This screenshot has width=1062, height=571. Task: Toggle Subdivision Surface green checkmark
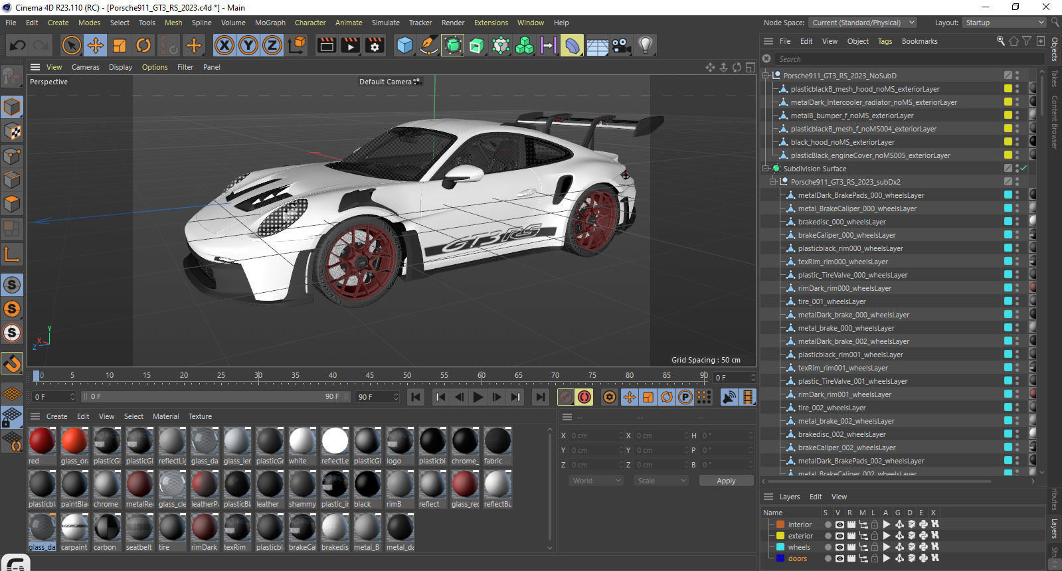(1023, 169)
